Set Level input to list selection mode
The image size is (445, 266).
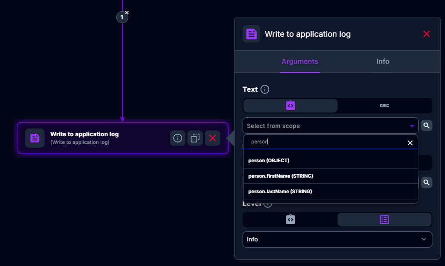(384, 219)
